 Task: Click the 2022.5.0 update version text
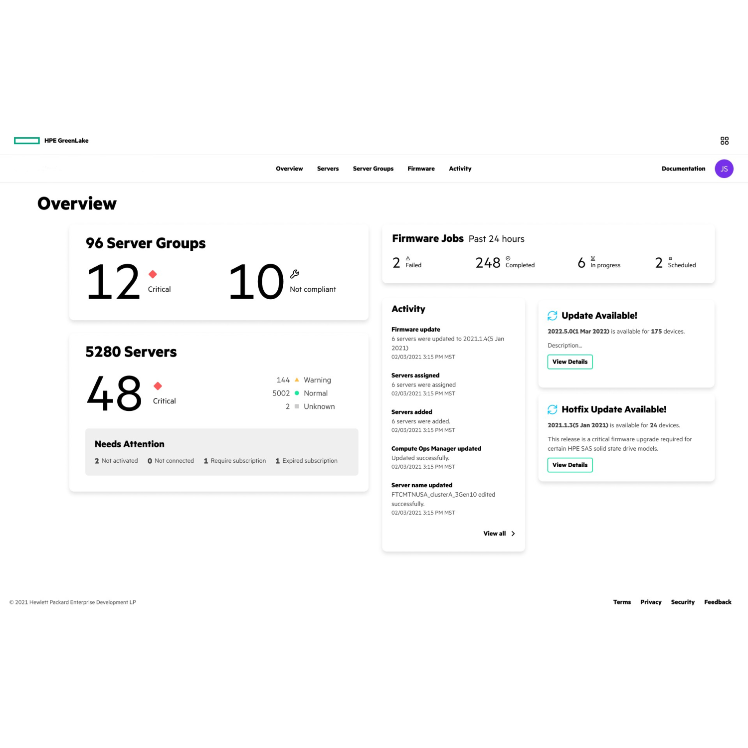click(578, 332)
